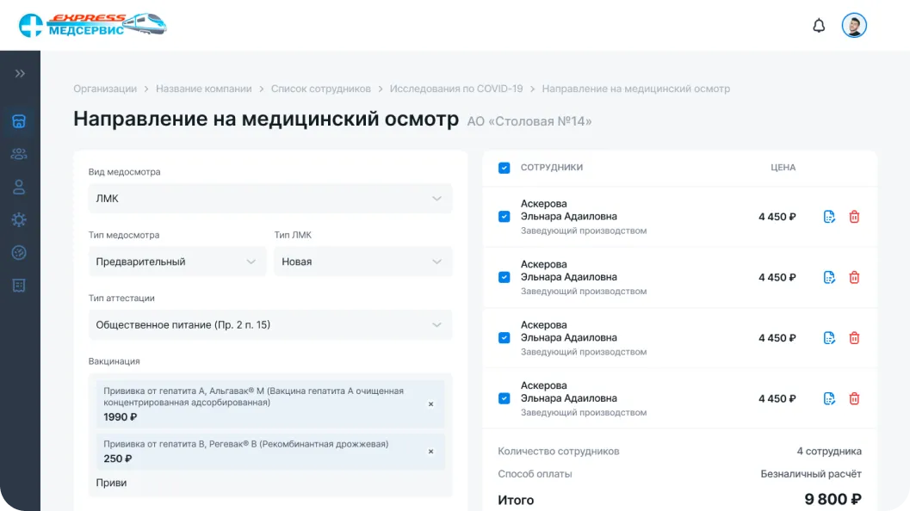Screen dimensions: 910x511
Task: Delete the fourth employee row with trash icon
Action: 854,398
